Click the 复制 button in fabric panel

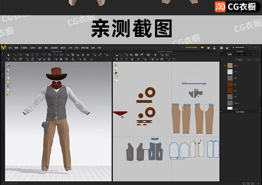coord(249,60)
